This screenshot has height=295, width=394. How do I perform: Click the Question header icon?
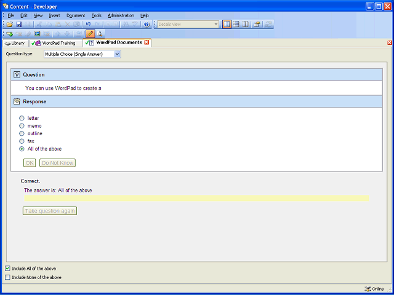[17, 74]
